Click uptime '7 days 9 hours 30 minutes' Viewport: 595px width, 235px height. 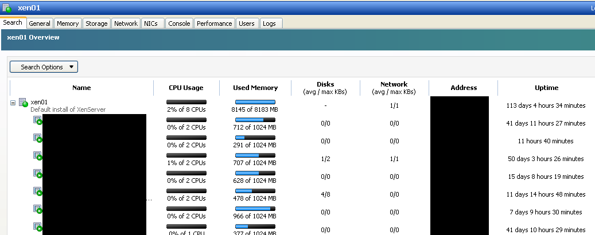546,212
